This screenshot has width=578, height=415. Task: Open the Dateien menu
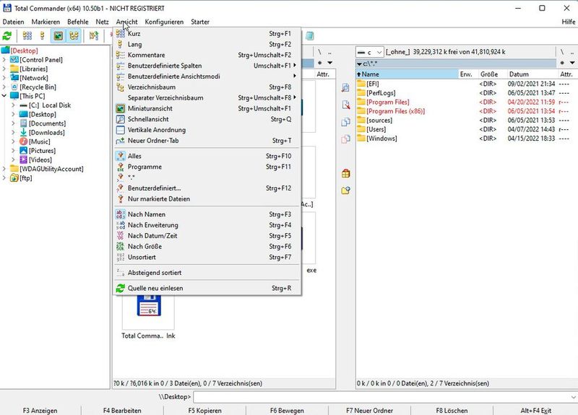click(x=13, y=22)
